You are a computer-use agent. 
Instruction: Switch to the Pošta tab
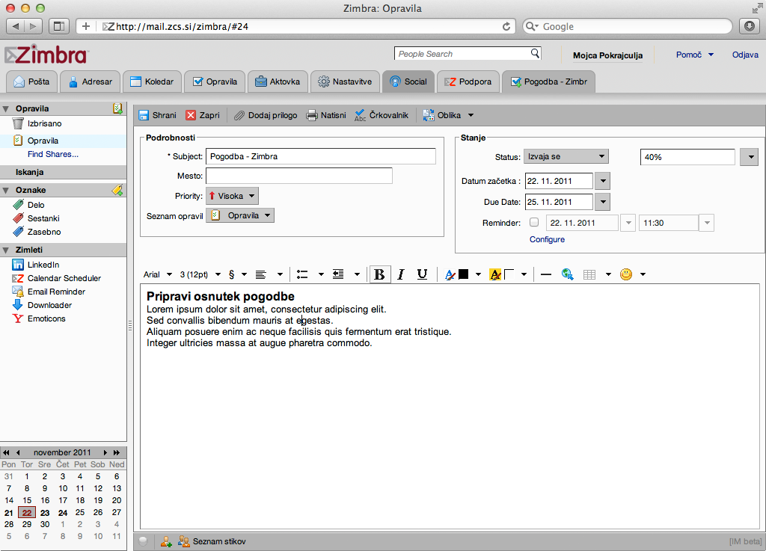(31, 81)
